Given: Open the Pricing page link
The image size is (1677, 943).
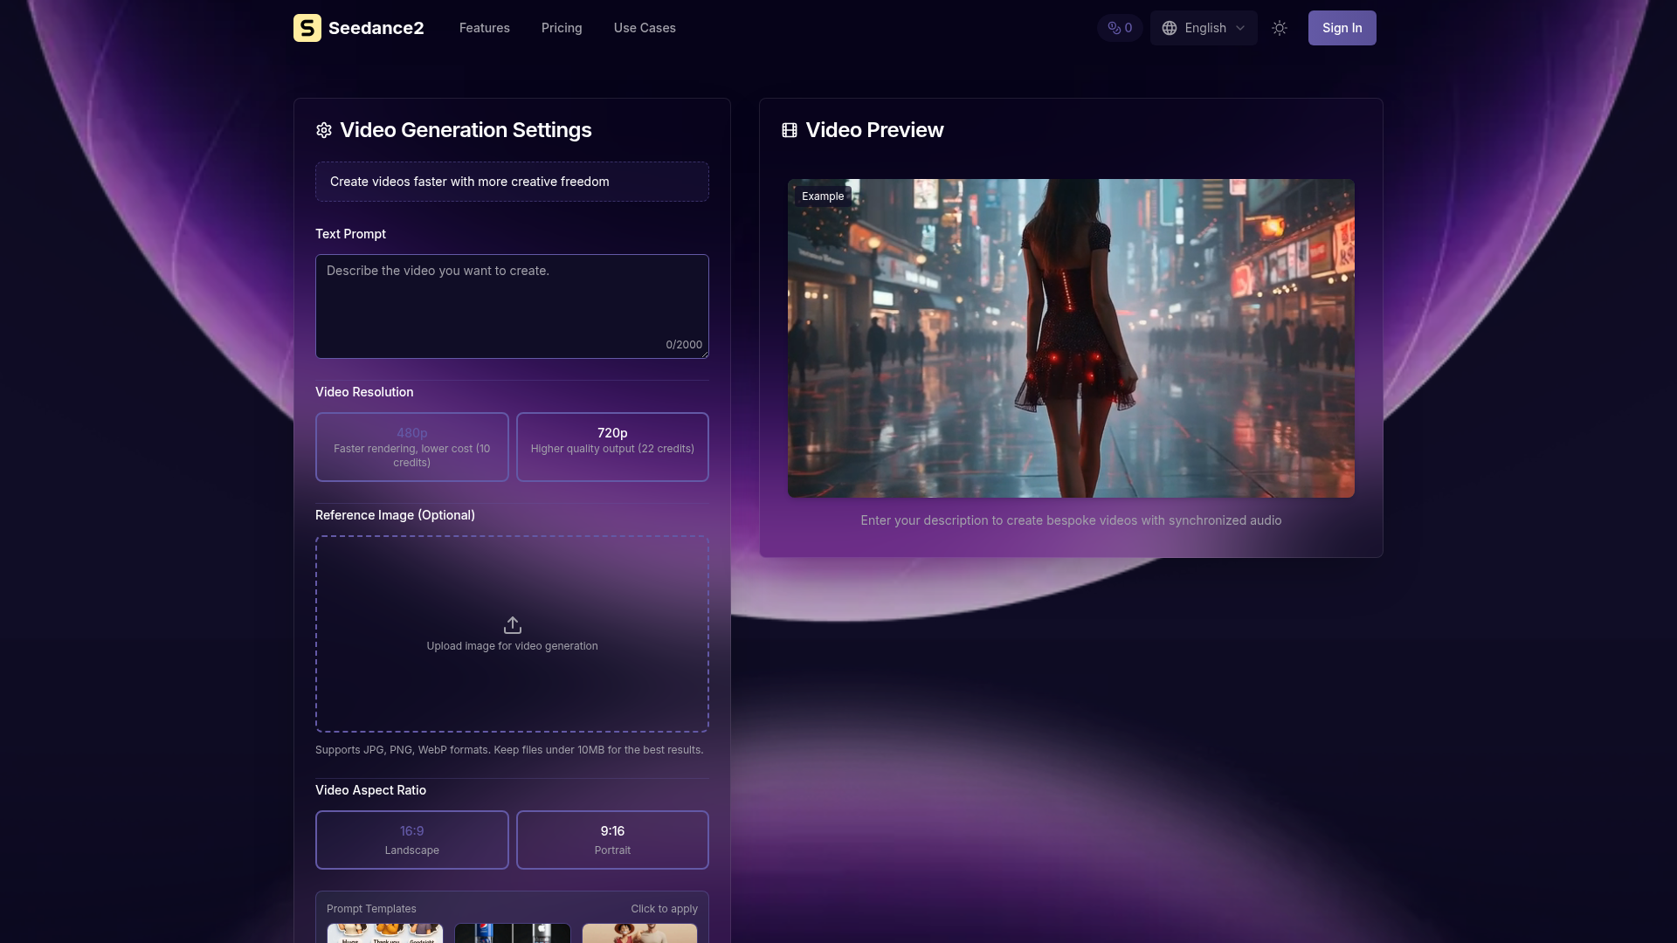Looking at the screenshot, I should pyautogui.click(x=562, y=28).
